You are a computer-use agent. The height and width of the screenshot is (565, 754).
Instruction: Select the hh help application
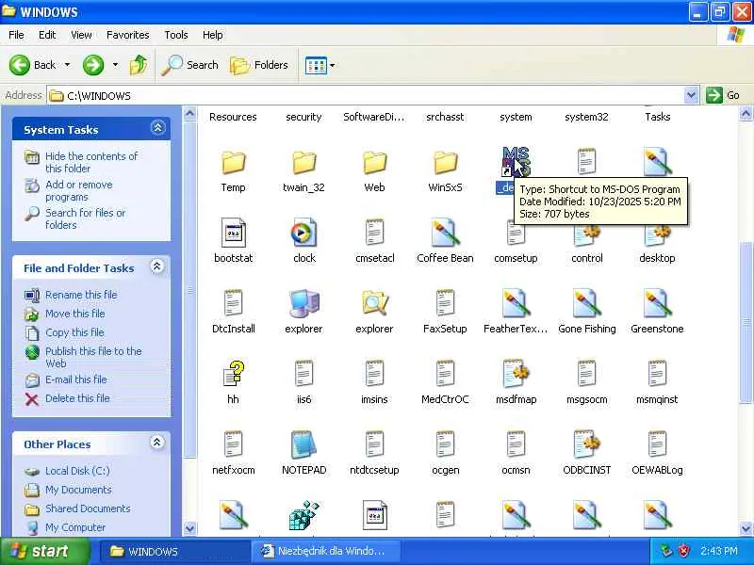233,374
